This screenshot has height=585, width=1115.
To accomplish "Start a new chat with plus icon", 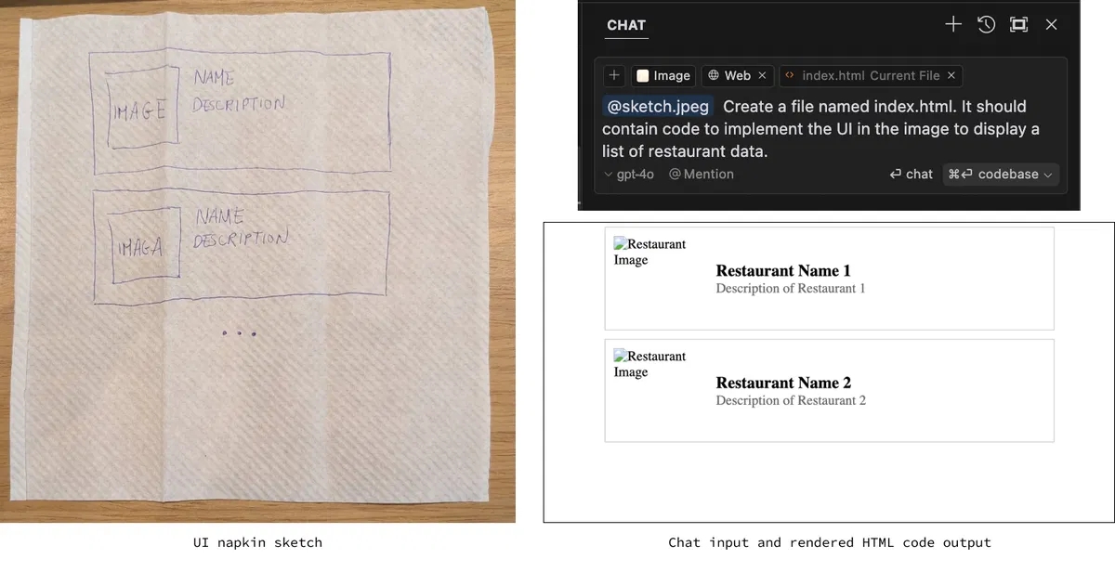I will click(x=952, y=25).
